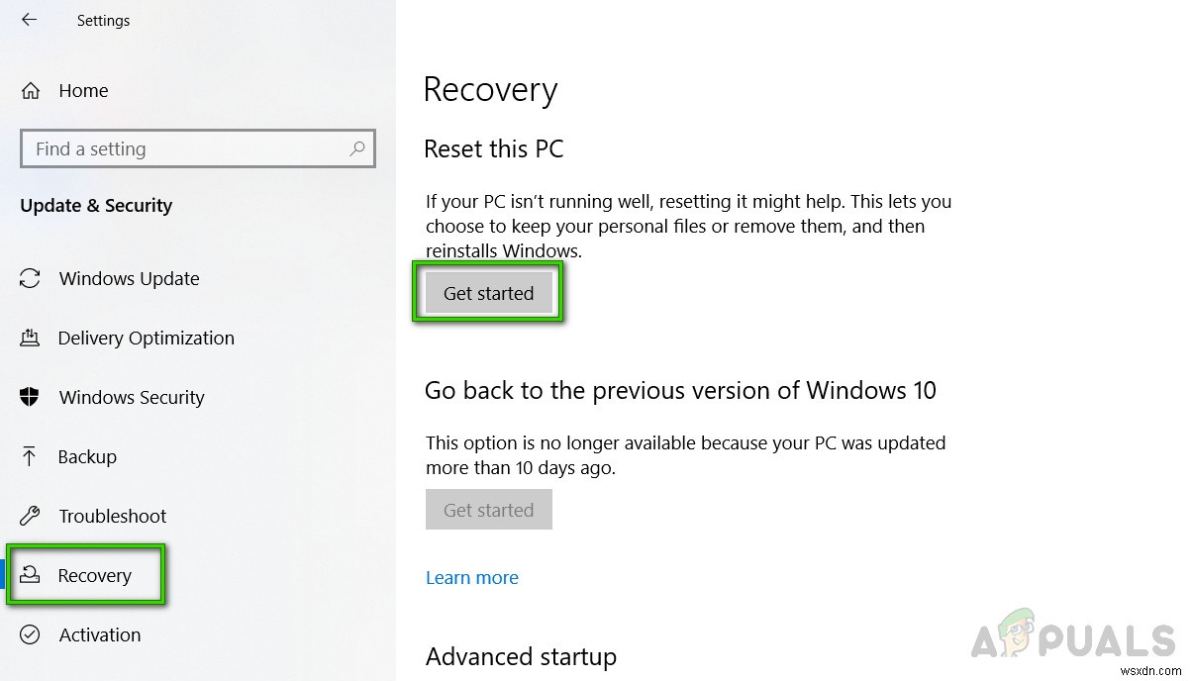This screenshot has height=681, width=1193.
Task: Click the search magnifier icon
Action: point(357,148)
